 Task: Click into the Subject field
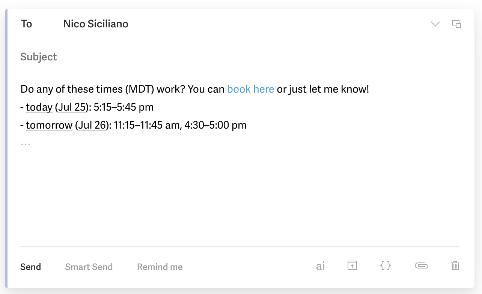(240, 57)
